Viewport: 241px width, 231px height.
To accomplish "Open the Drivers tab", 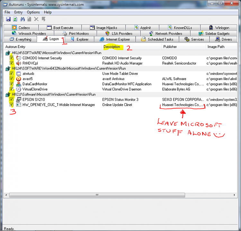I will [223, 39].
